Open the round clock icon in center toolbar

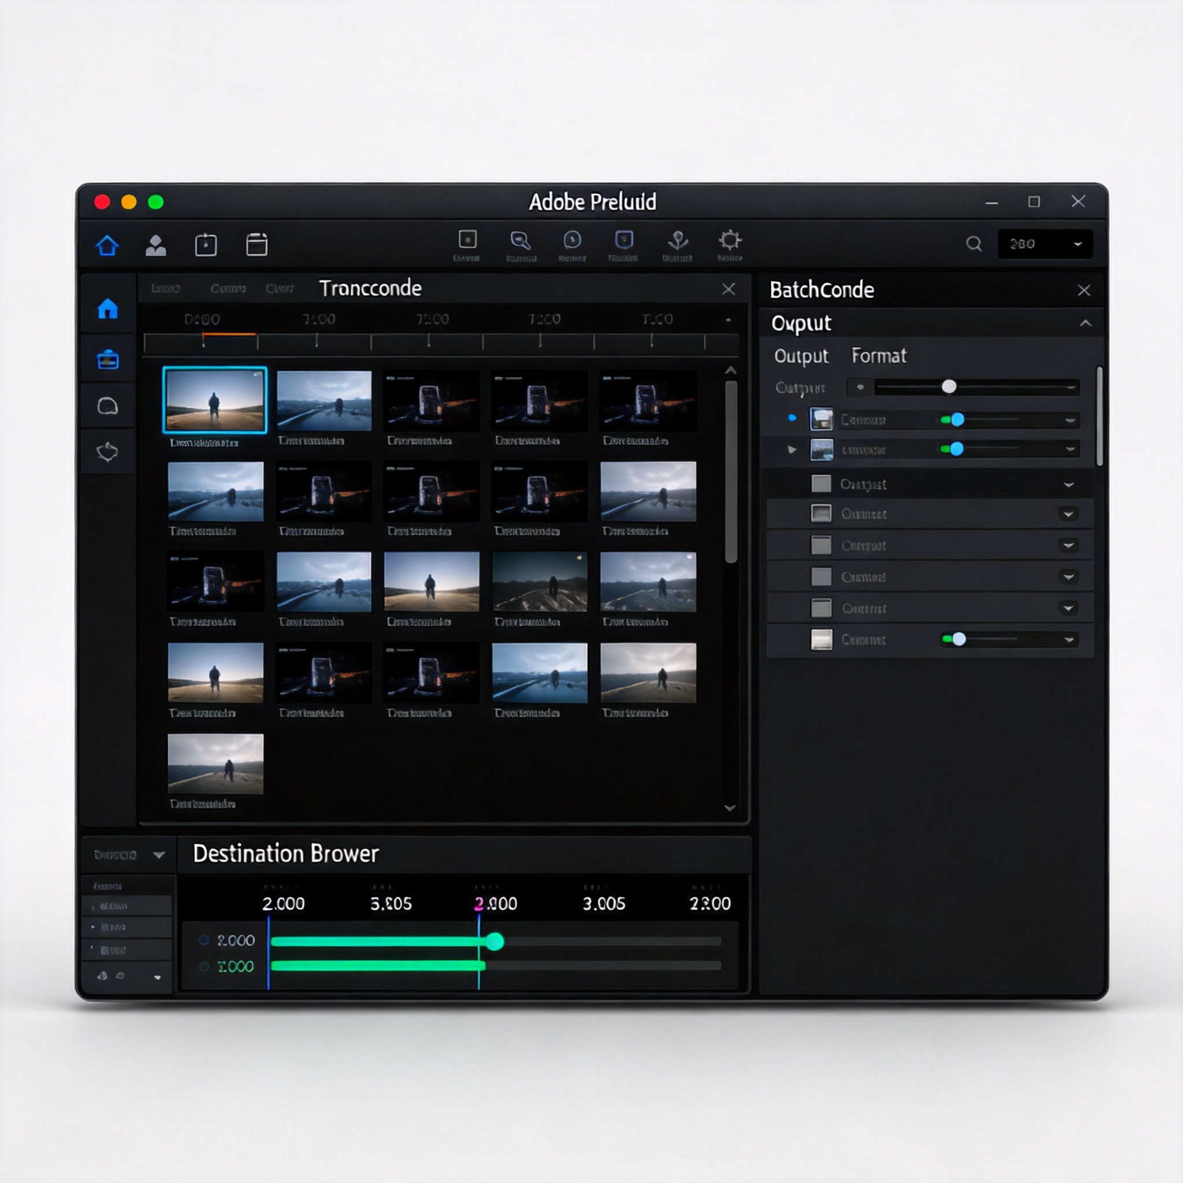(x=572, y=239)
